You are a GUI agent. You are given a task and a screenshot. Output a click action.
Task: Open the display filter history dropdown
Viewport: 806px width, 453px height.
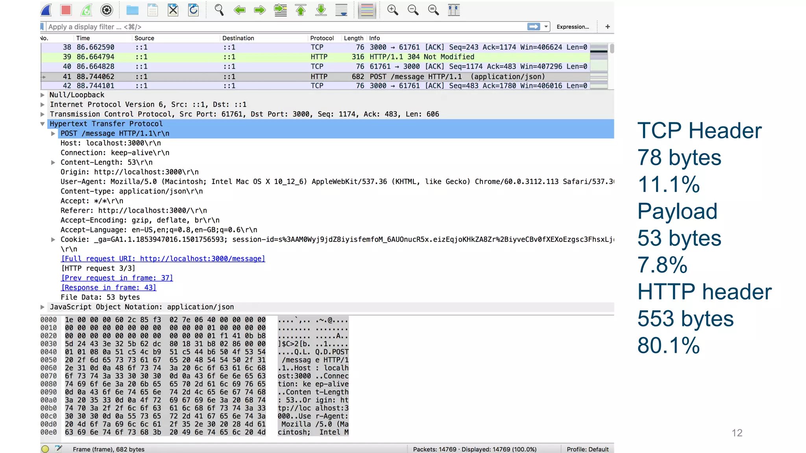546,26
